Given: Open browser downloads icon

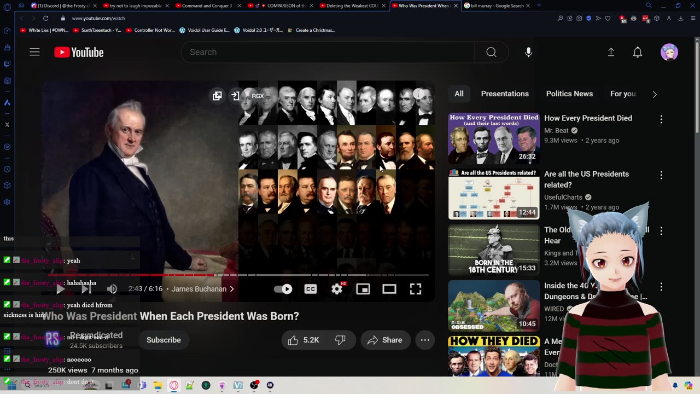Looking at the screenshot, I should (681, 18).
